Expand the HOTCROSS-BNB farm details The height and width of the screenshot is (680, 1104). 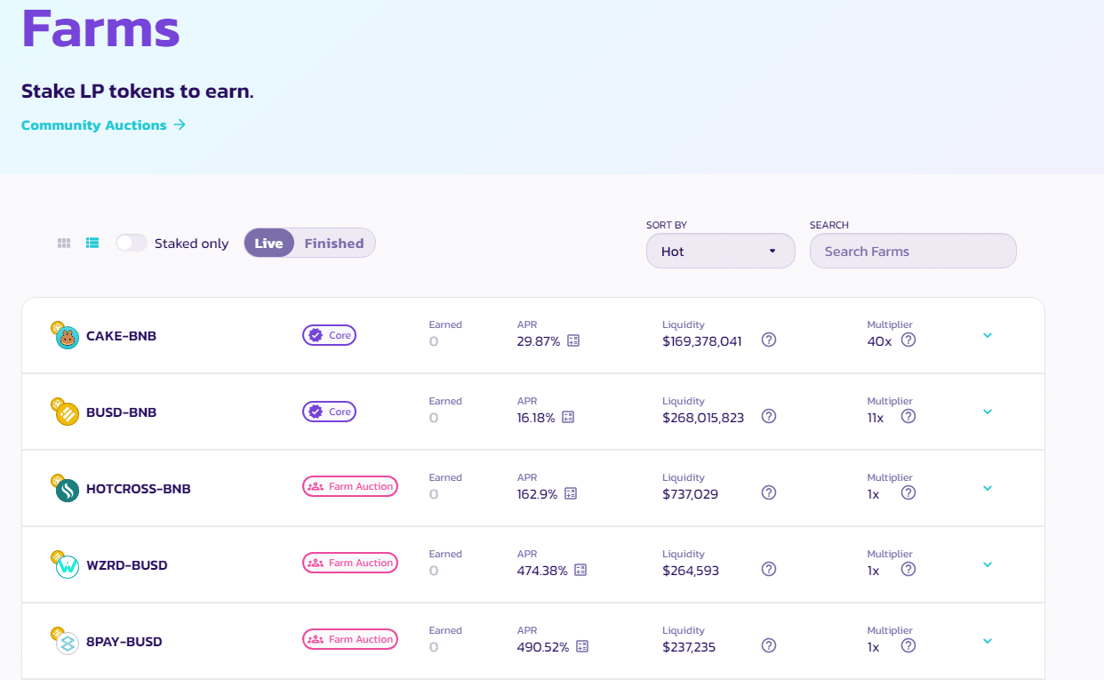987,488
